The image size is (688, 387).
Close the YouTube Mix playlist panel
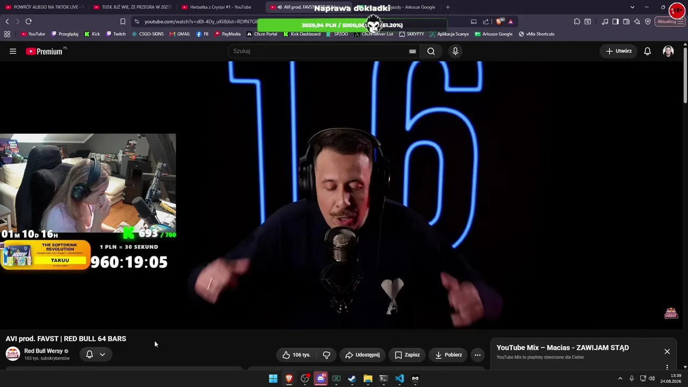click(x=667, y=352)
